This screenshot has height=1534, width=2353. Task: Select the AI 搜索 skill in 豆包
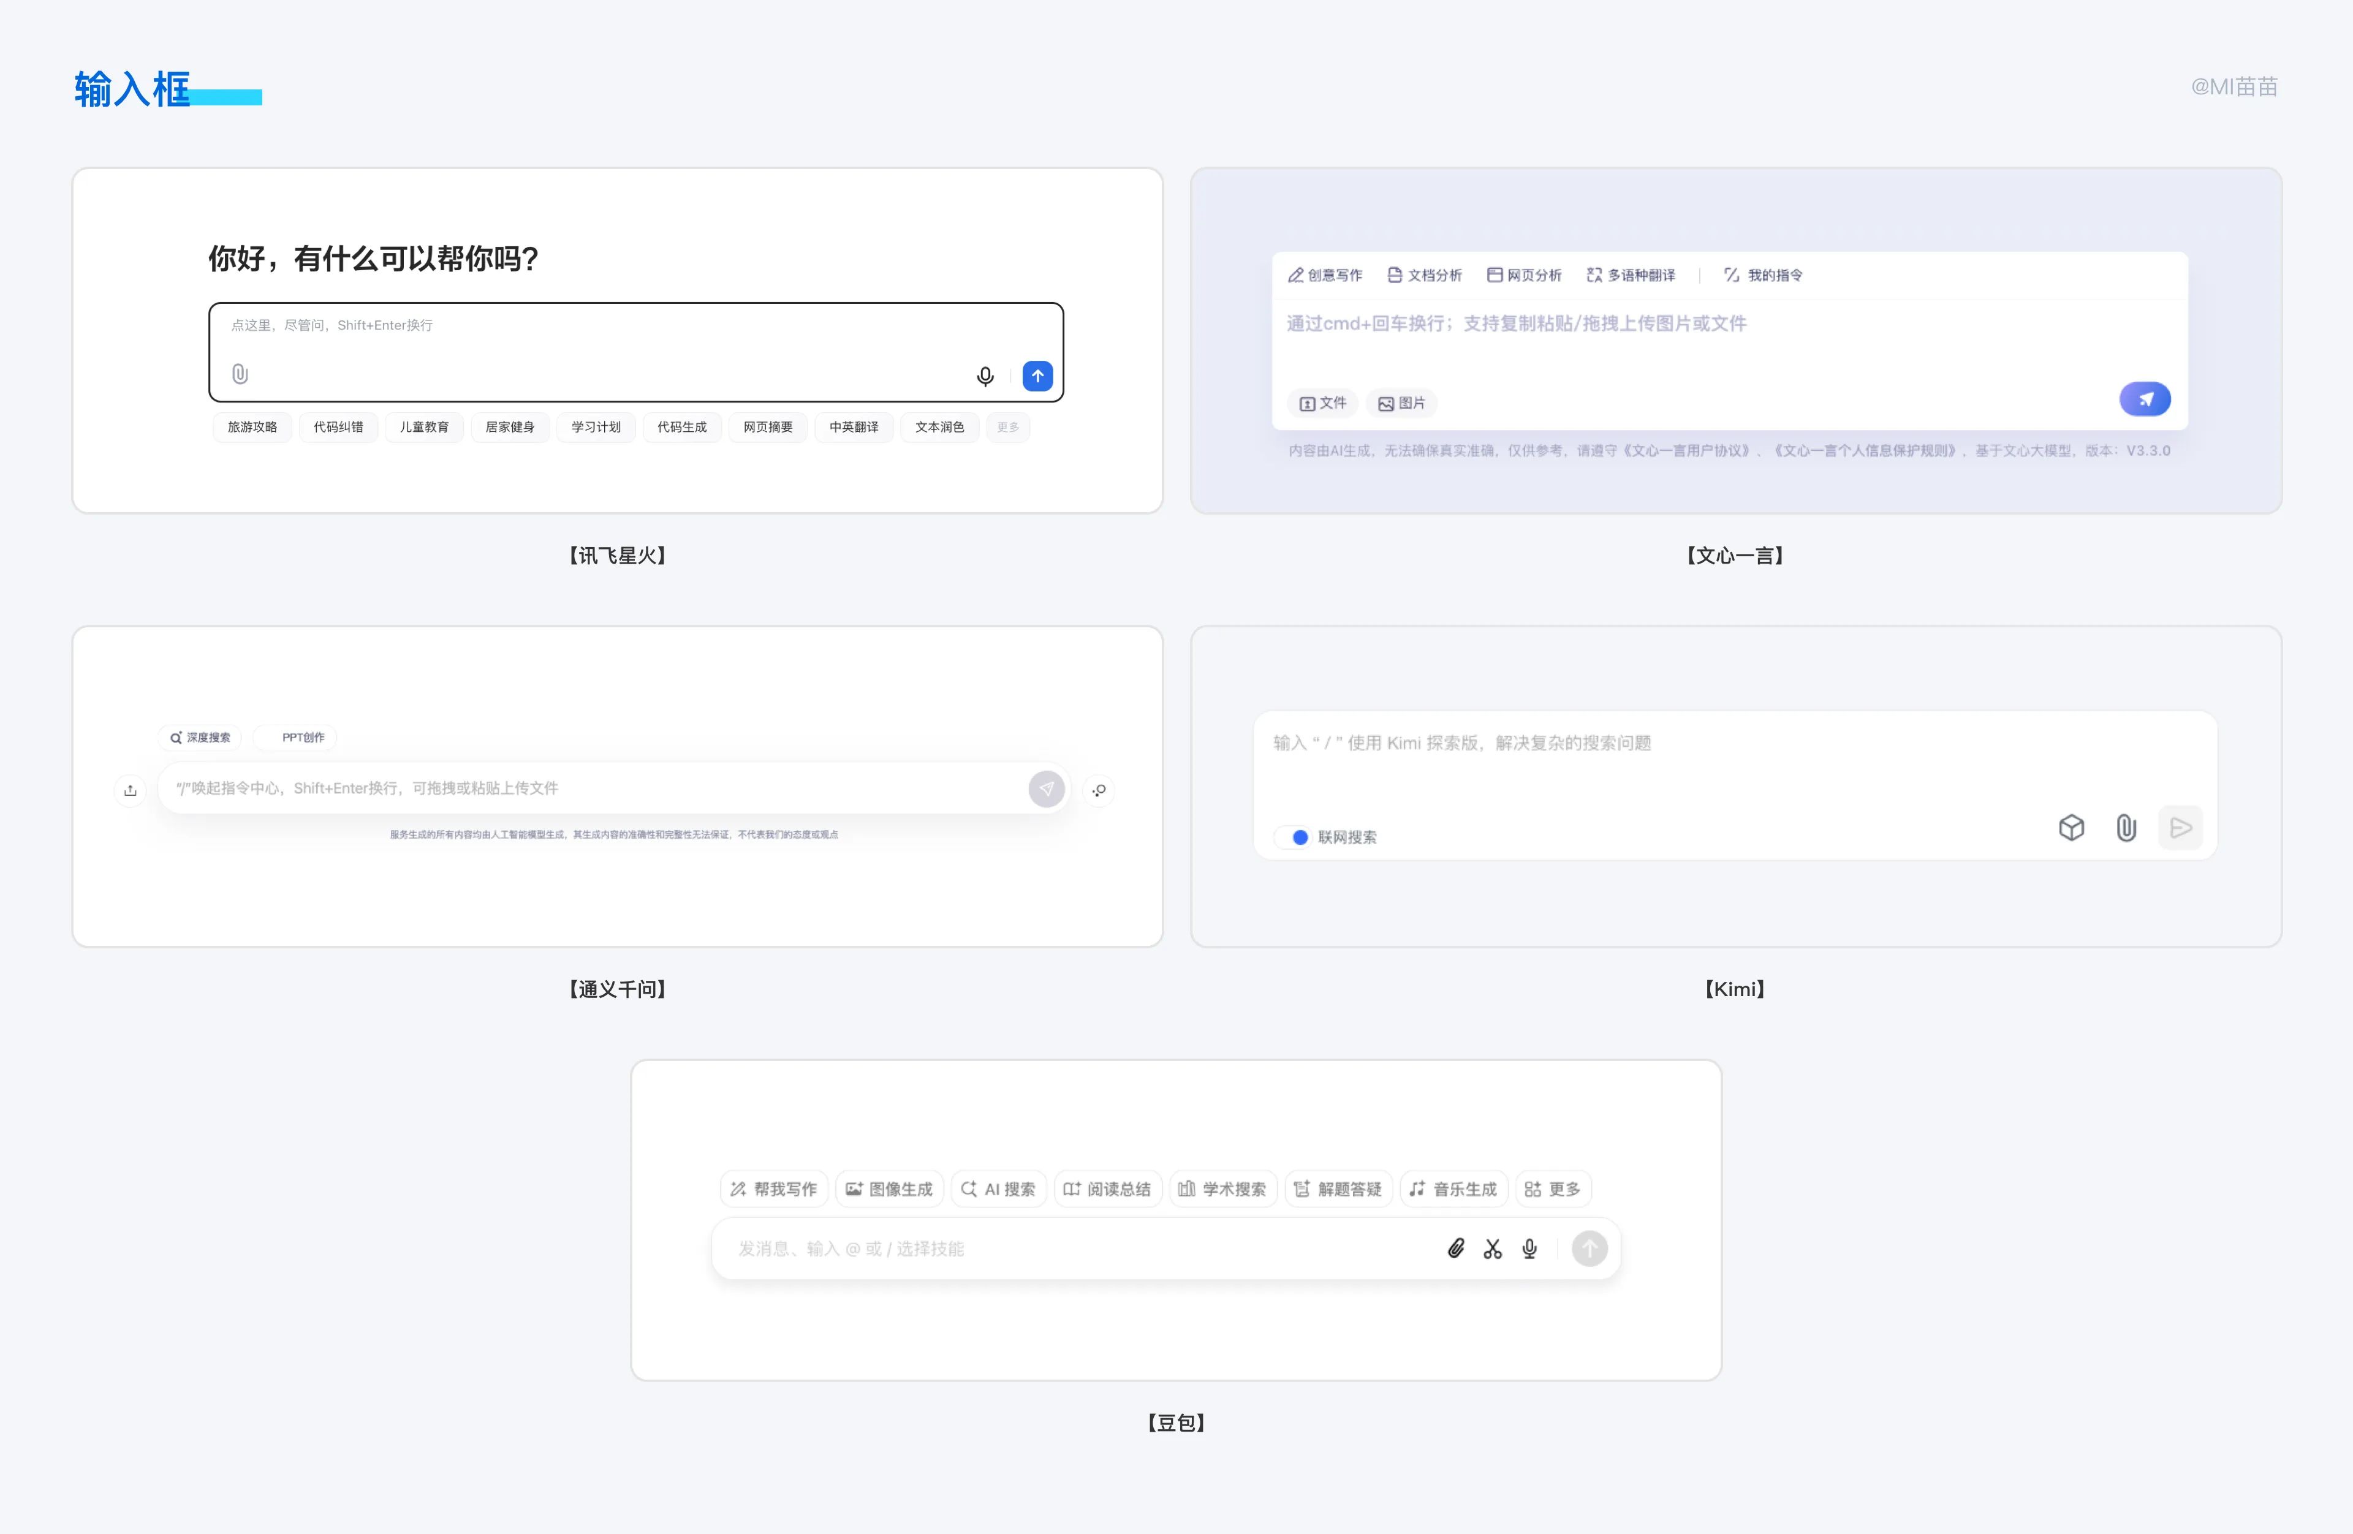click(999, 1189)
